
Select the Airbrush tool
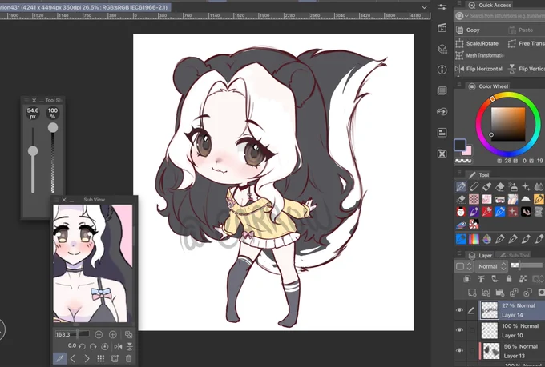pos(513,187)
